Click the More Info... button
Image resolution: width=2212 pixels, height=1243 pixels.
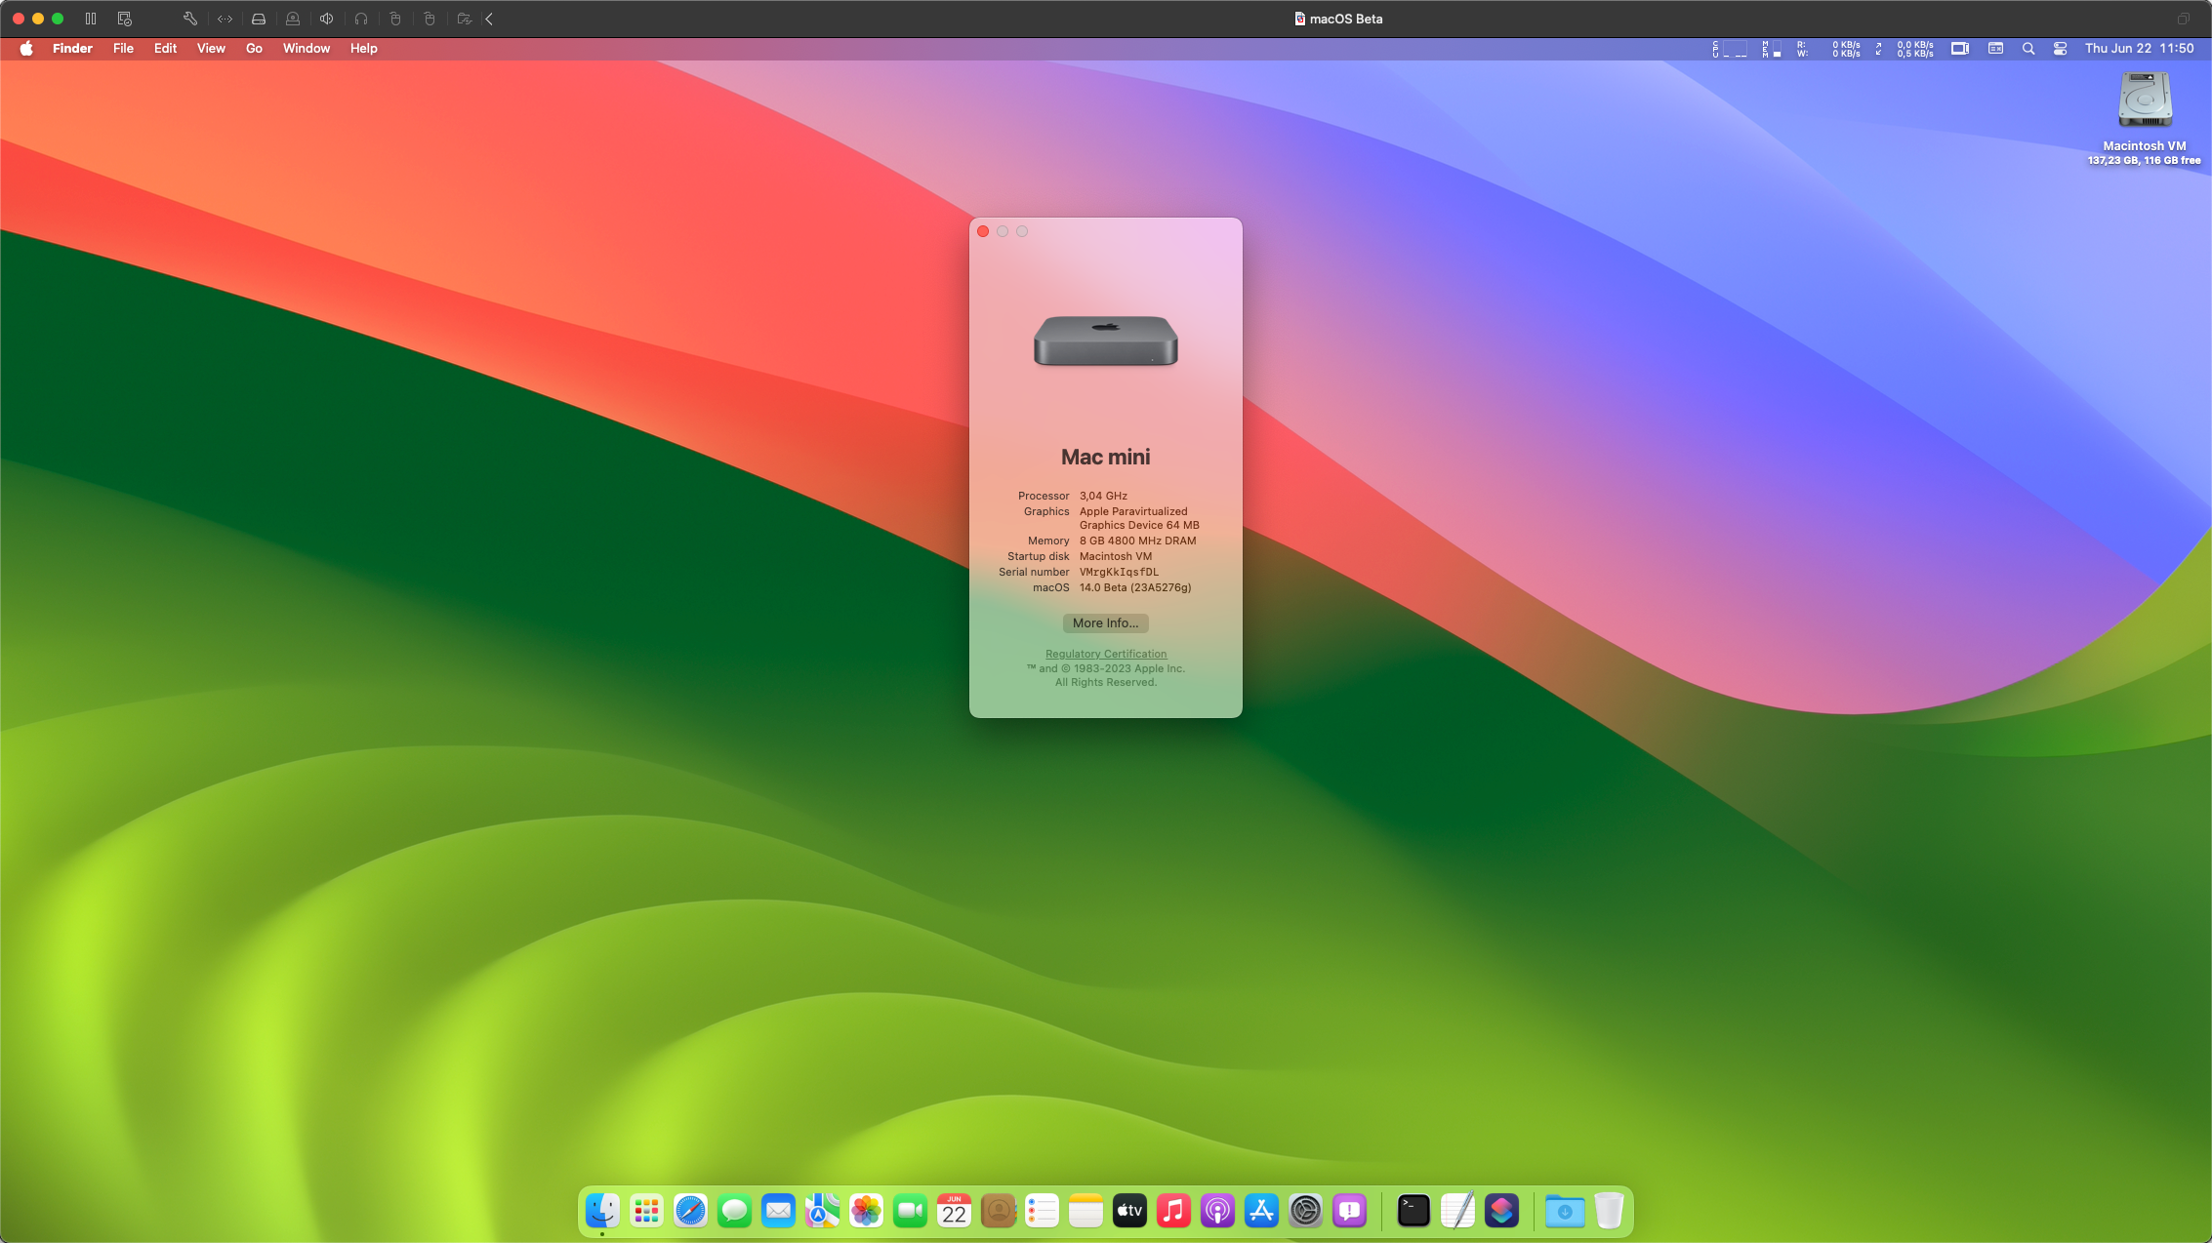(x=1105, y=623)
